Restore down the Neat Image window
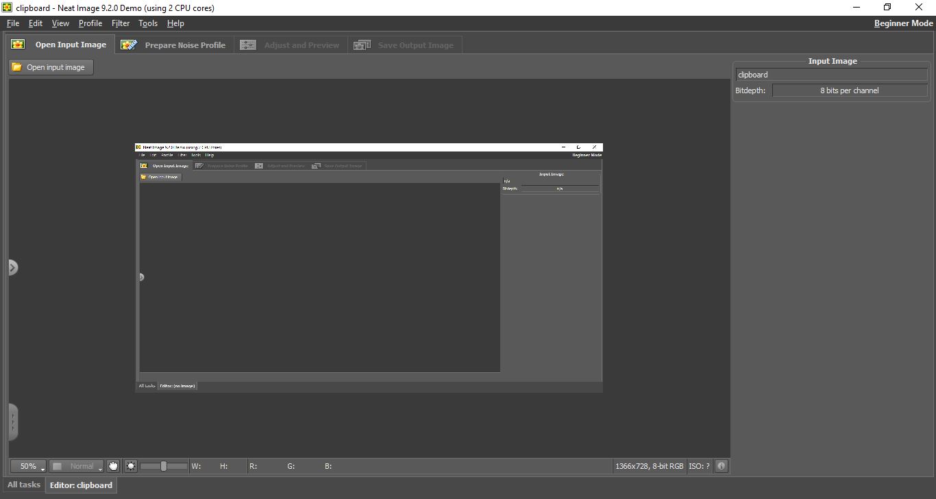The image size is (936, 499). [887, 8]
